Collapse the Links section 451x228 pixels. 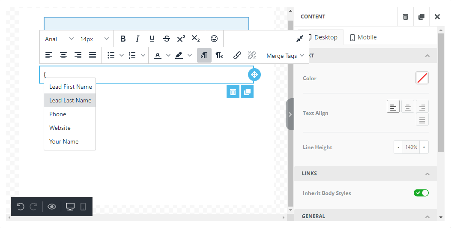tap(427, 174)
